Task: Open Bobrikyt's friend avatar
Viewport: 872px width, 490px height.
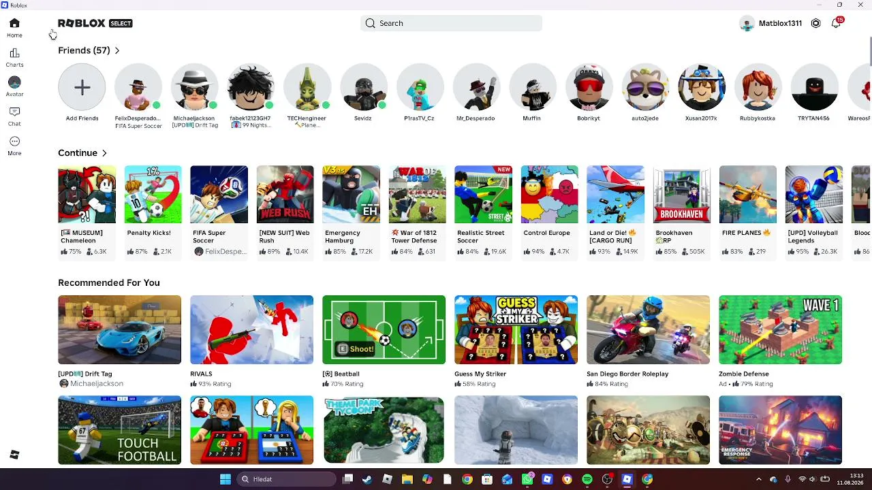Action: click(589, 87)
